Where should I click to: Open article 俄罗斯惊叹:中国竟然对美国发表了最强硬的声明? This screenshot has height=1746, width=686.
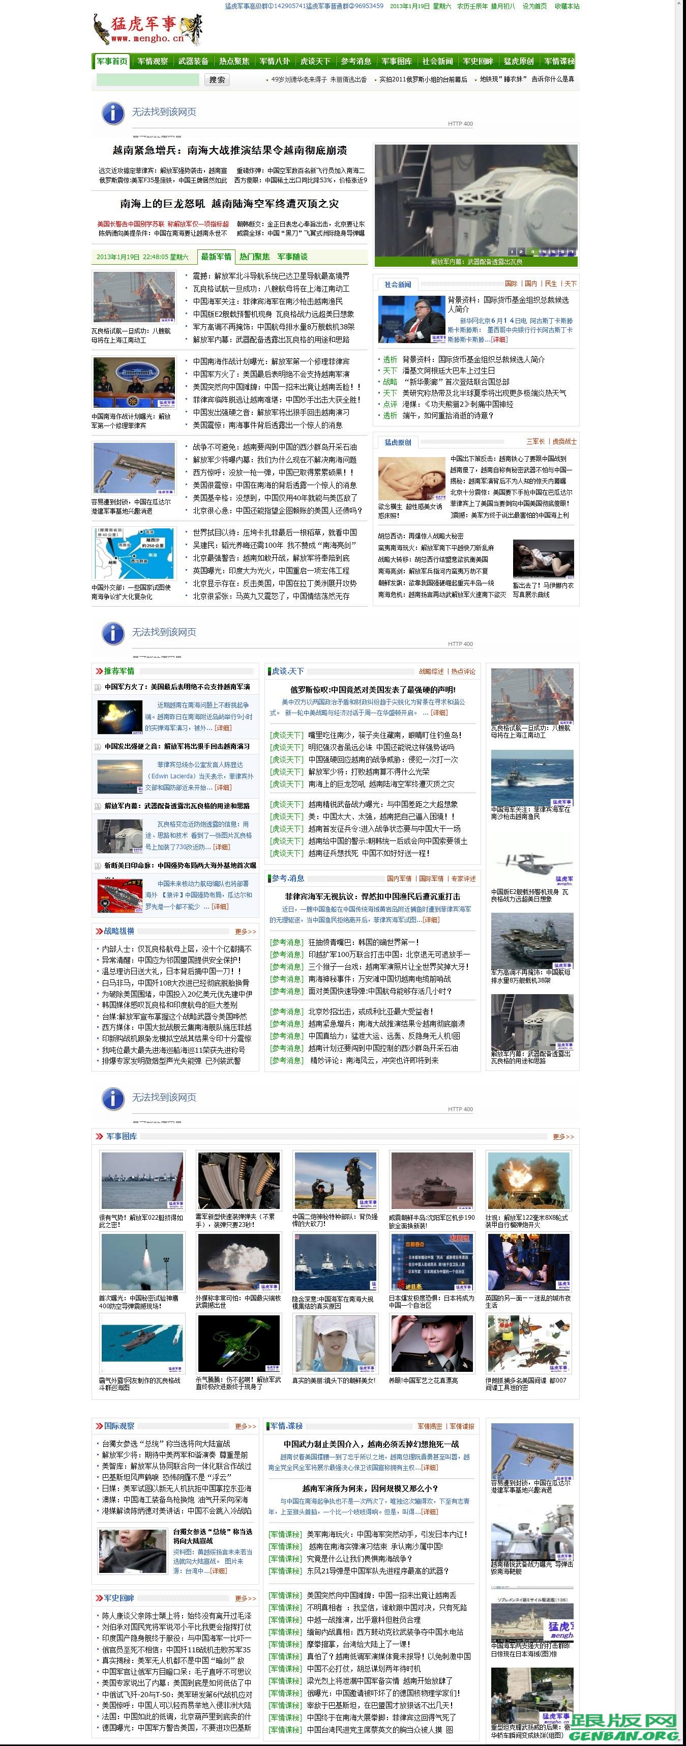(x=372, y=690)
